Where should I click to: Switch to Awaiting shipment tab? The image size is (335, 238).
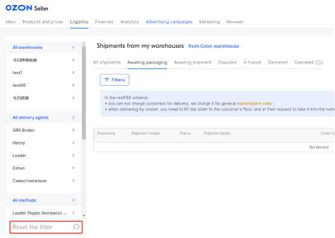tap(192, 62)
